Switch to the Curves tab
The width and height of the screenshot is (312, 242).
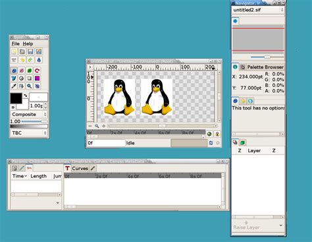[x=80, y=168]
